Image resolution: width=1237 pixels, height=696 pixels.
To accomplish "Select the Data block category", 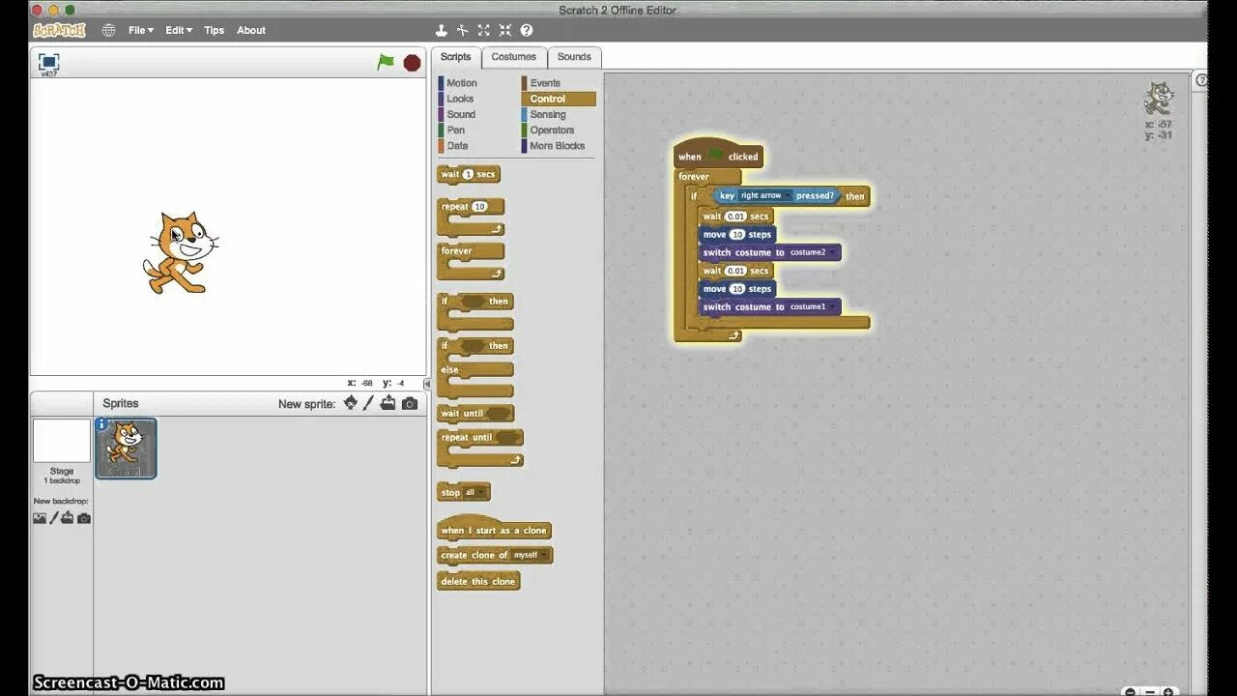I will point(457,145).
